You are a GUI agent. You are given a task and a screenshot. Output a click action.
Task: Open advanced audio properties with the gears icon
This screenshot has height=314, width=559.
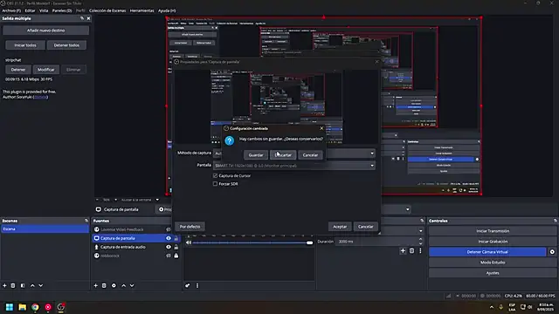188,285
